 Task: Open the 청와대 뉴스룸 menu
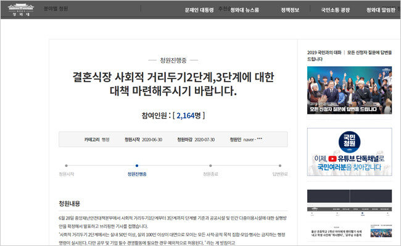pyautogui.click(x=245, y=10)
